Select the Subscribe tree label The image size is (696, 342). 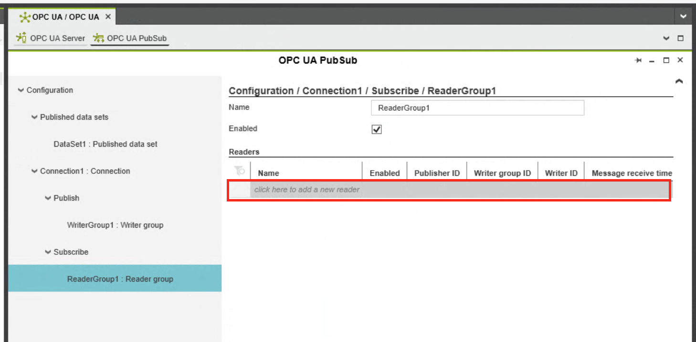click(71, 252)
